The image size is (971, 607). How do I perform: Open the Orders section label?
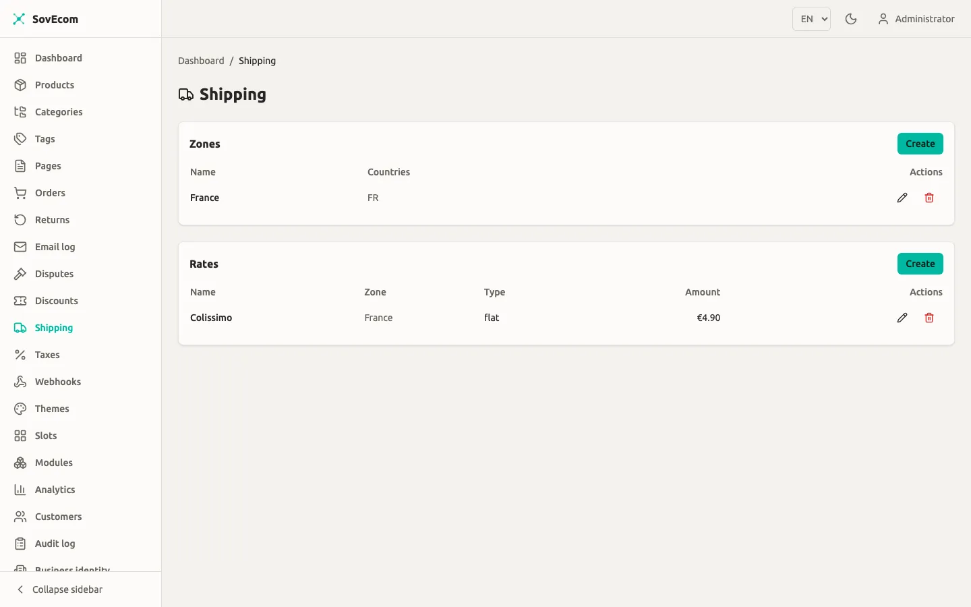click(50, 193)
